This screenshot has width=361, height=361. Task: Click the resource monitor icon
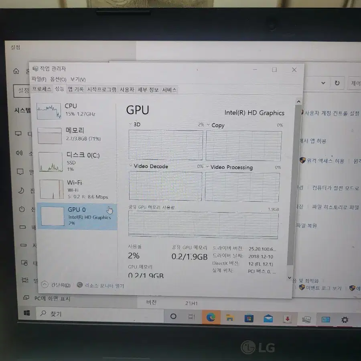[80, 285]
